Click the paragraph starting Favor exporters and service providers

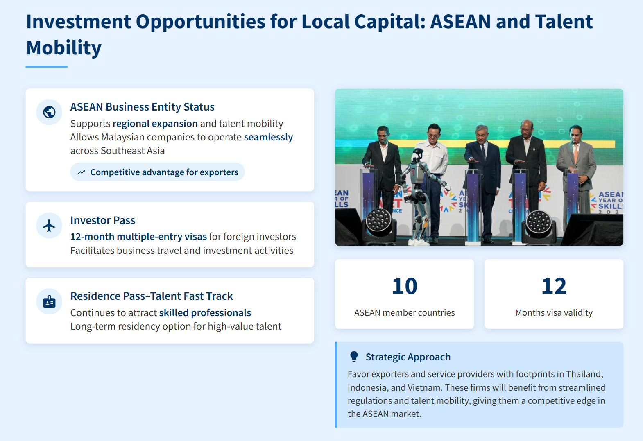477,394
